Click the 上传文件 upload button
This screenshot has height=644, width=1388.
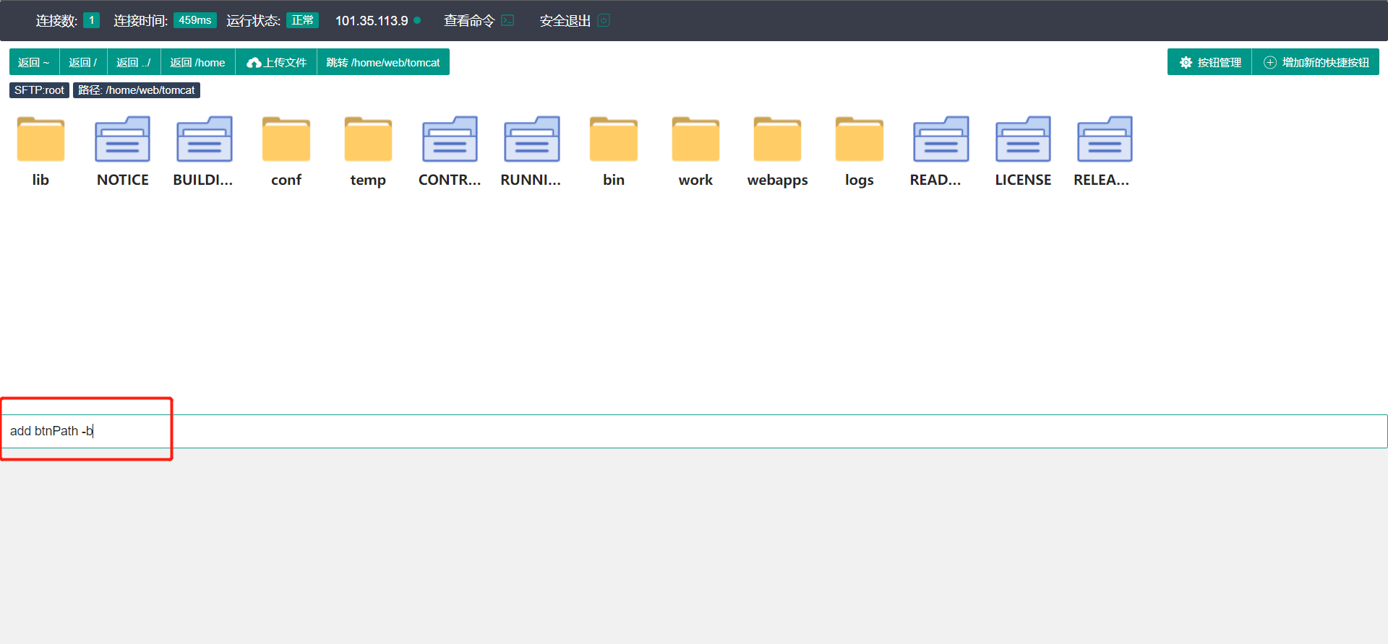[276, 62]
